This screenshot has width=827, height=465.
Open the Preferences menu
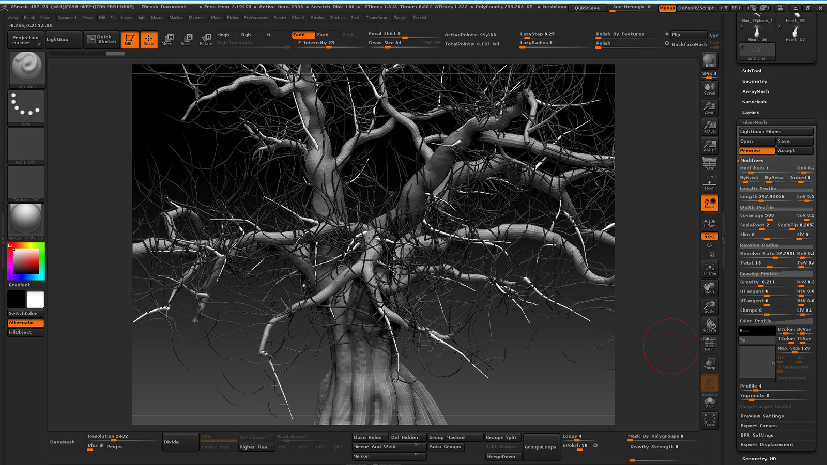tap(256, 18)
